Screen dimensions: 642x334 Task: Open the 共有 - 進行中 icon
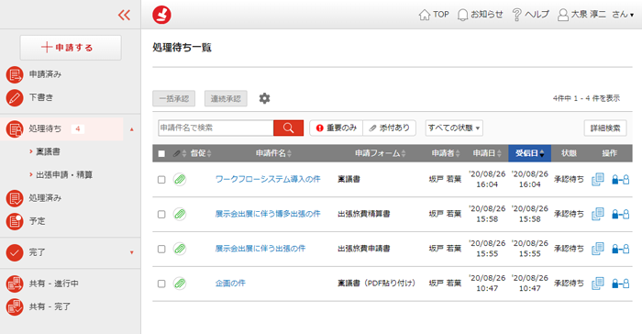pyautogui.click(x=15, y=284)
